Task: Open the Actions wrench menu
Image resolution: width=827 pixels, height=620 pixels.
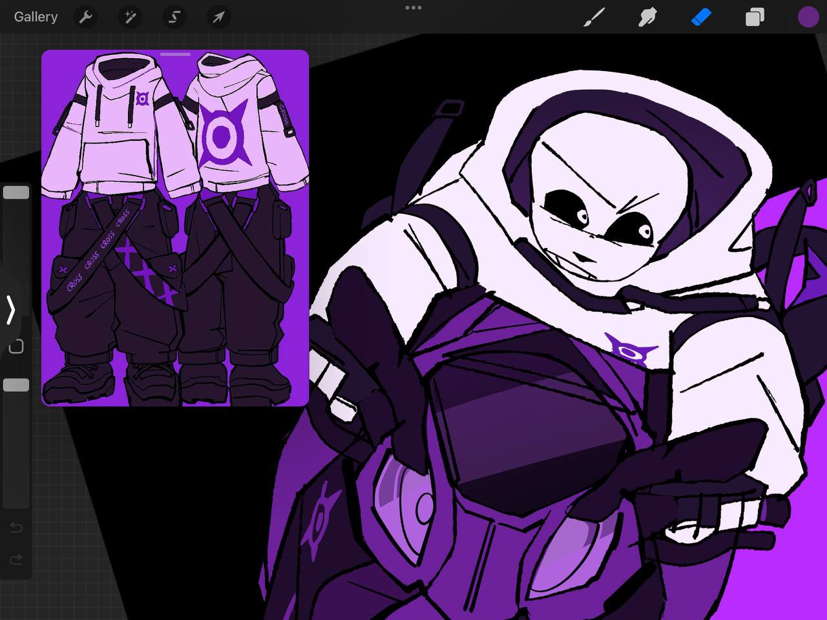Action: click(85, 17)
